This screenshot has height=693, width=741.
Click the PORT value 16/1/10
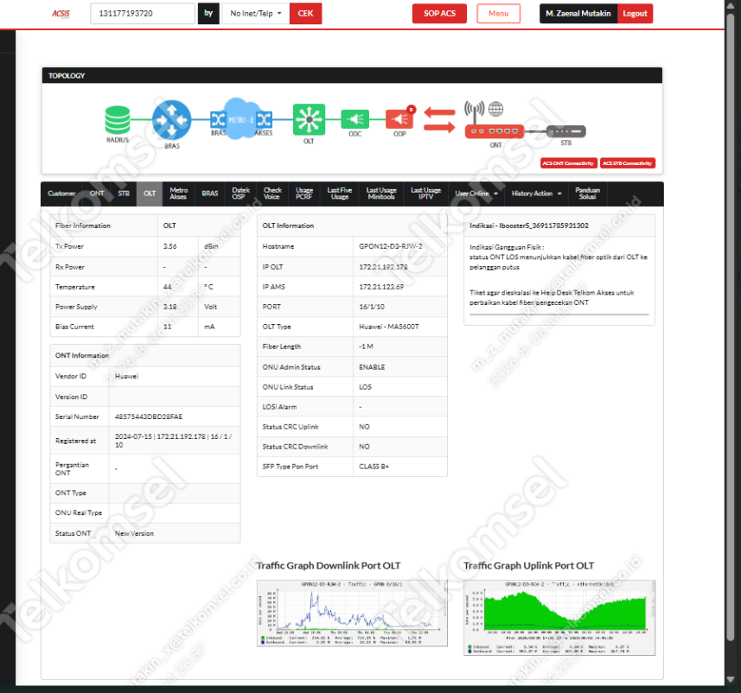(x=372, y=307)
